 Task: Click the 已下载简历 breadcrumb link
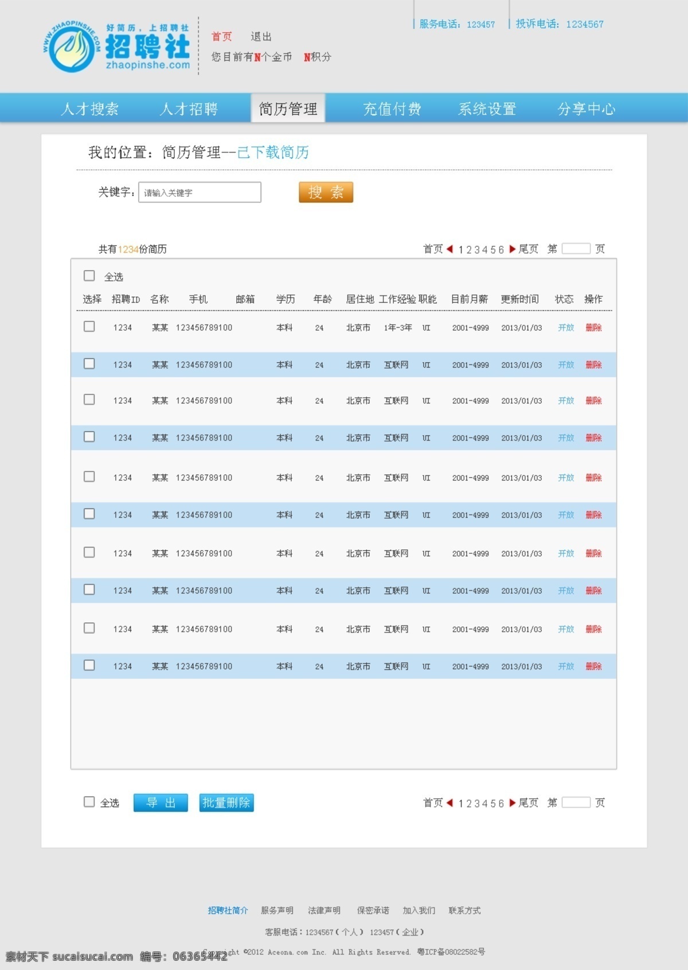coord(273,153)
